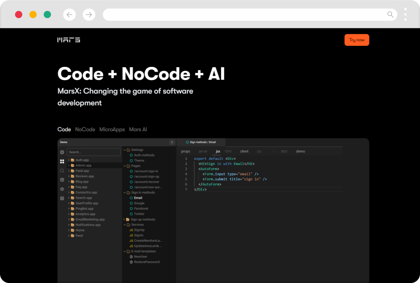Click the Try now button

point(357,40)
